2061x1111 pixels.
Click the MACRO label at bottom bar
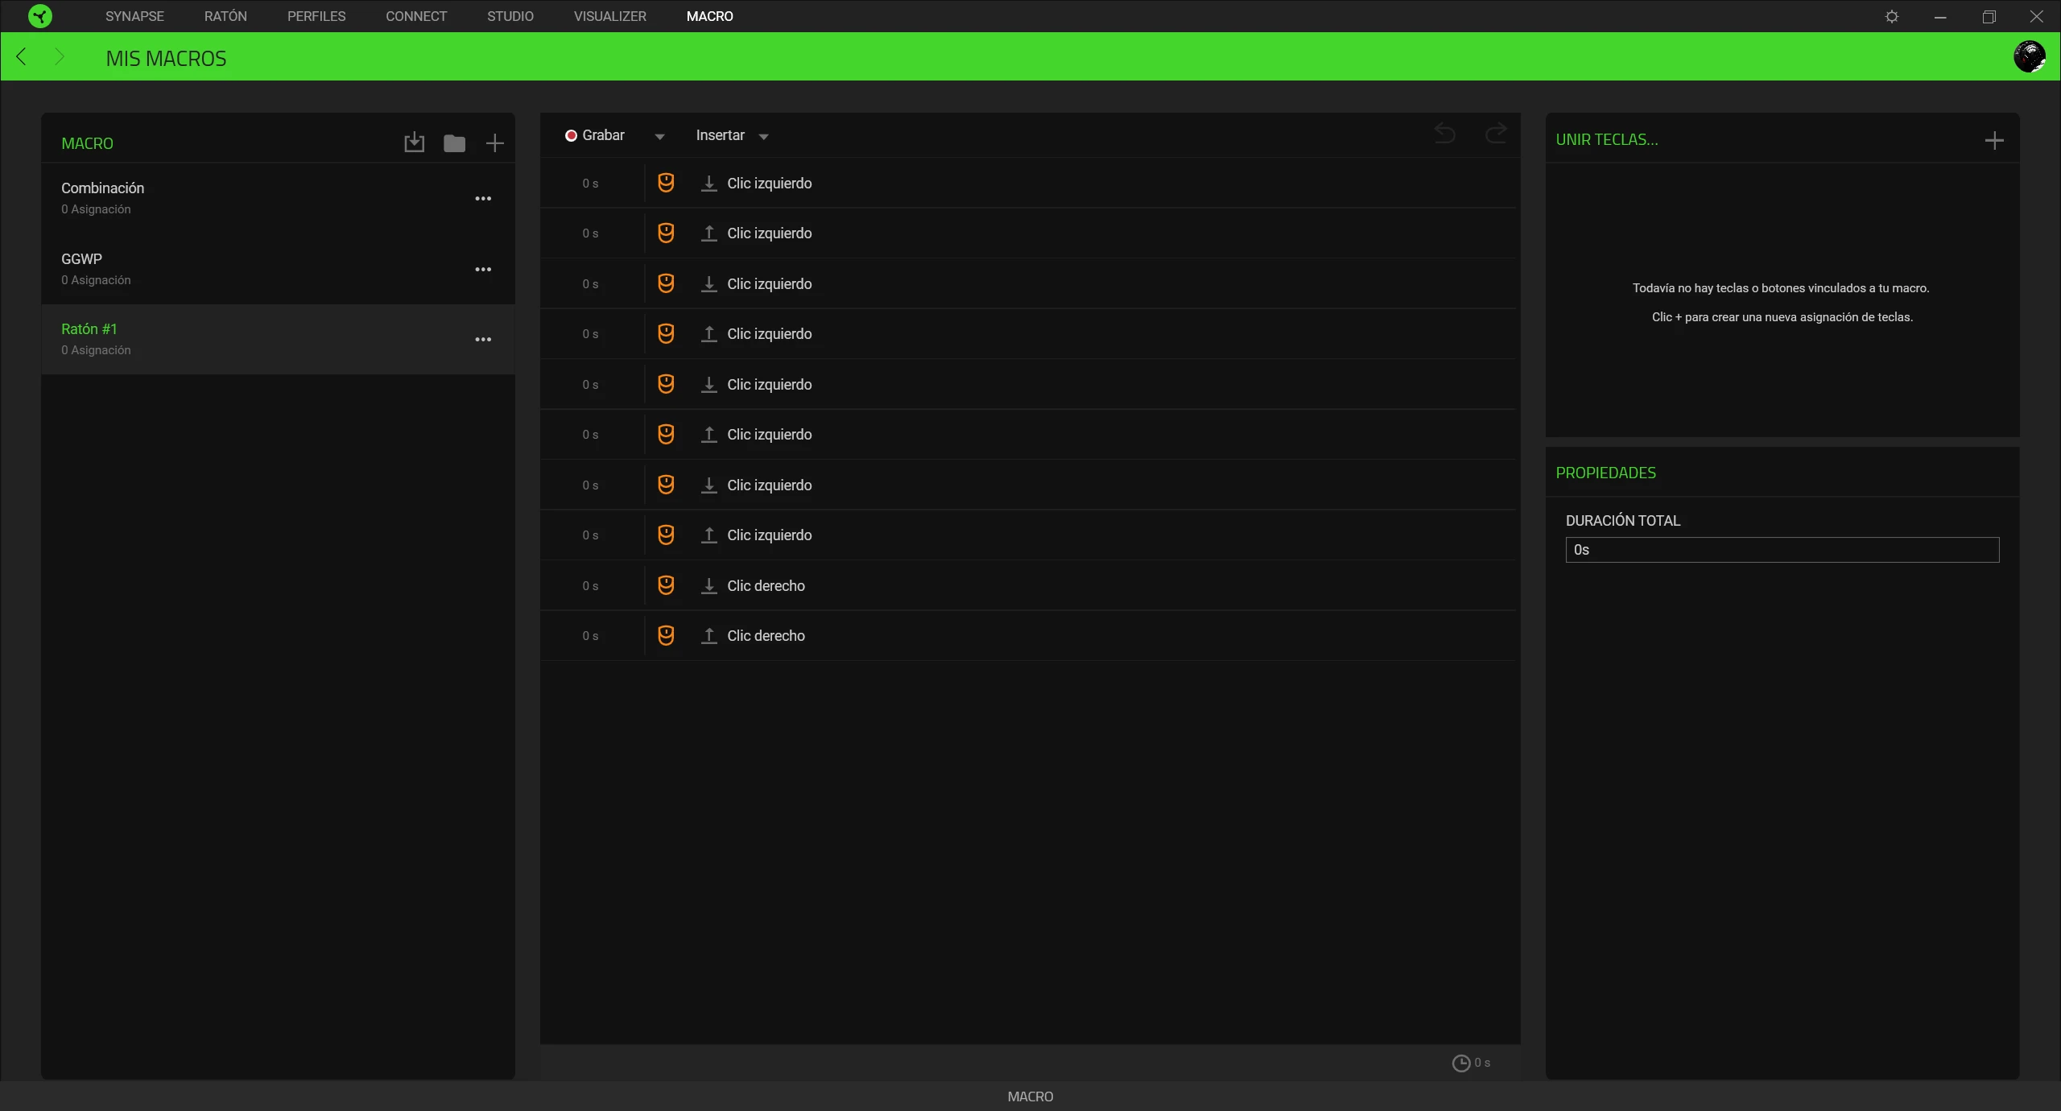point(1030,1097)
